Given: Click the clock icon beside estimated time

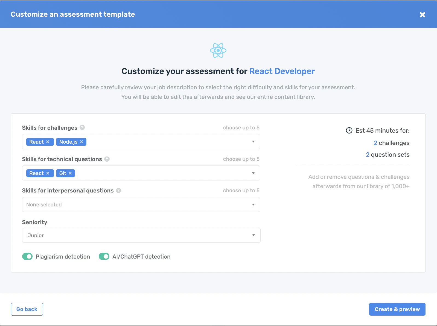Looking at the screenshot, I should coord(349,131).
